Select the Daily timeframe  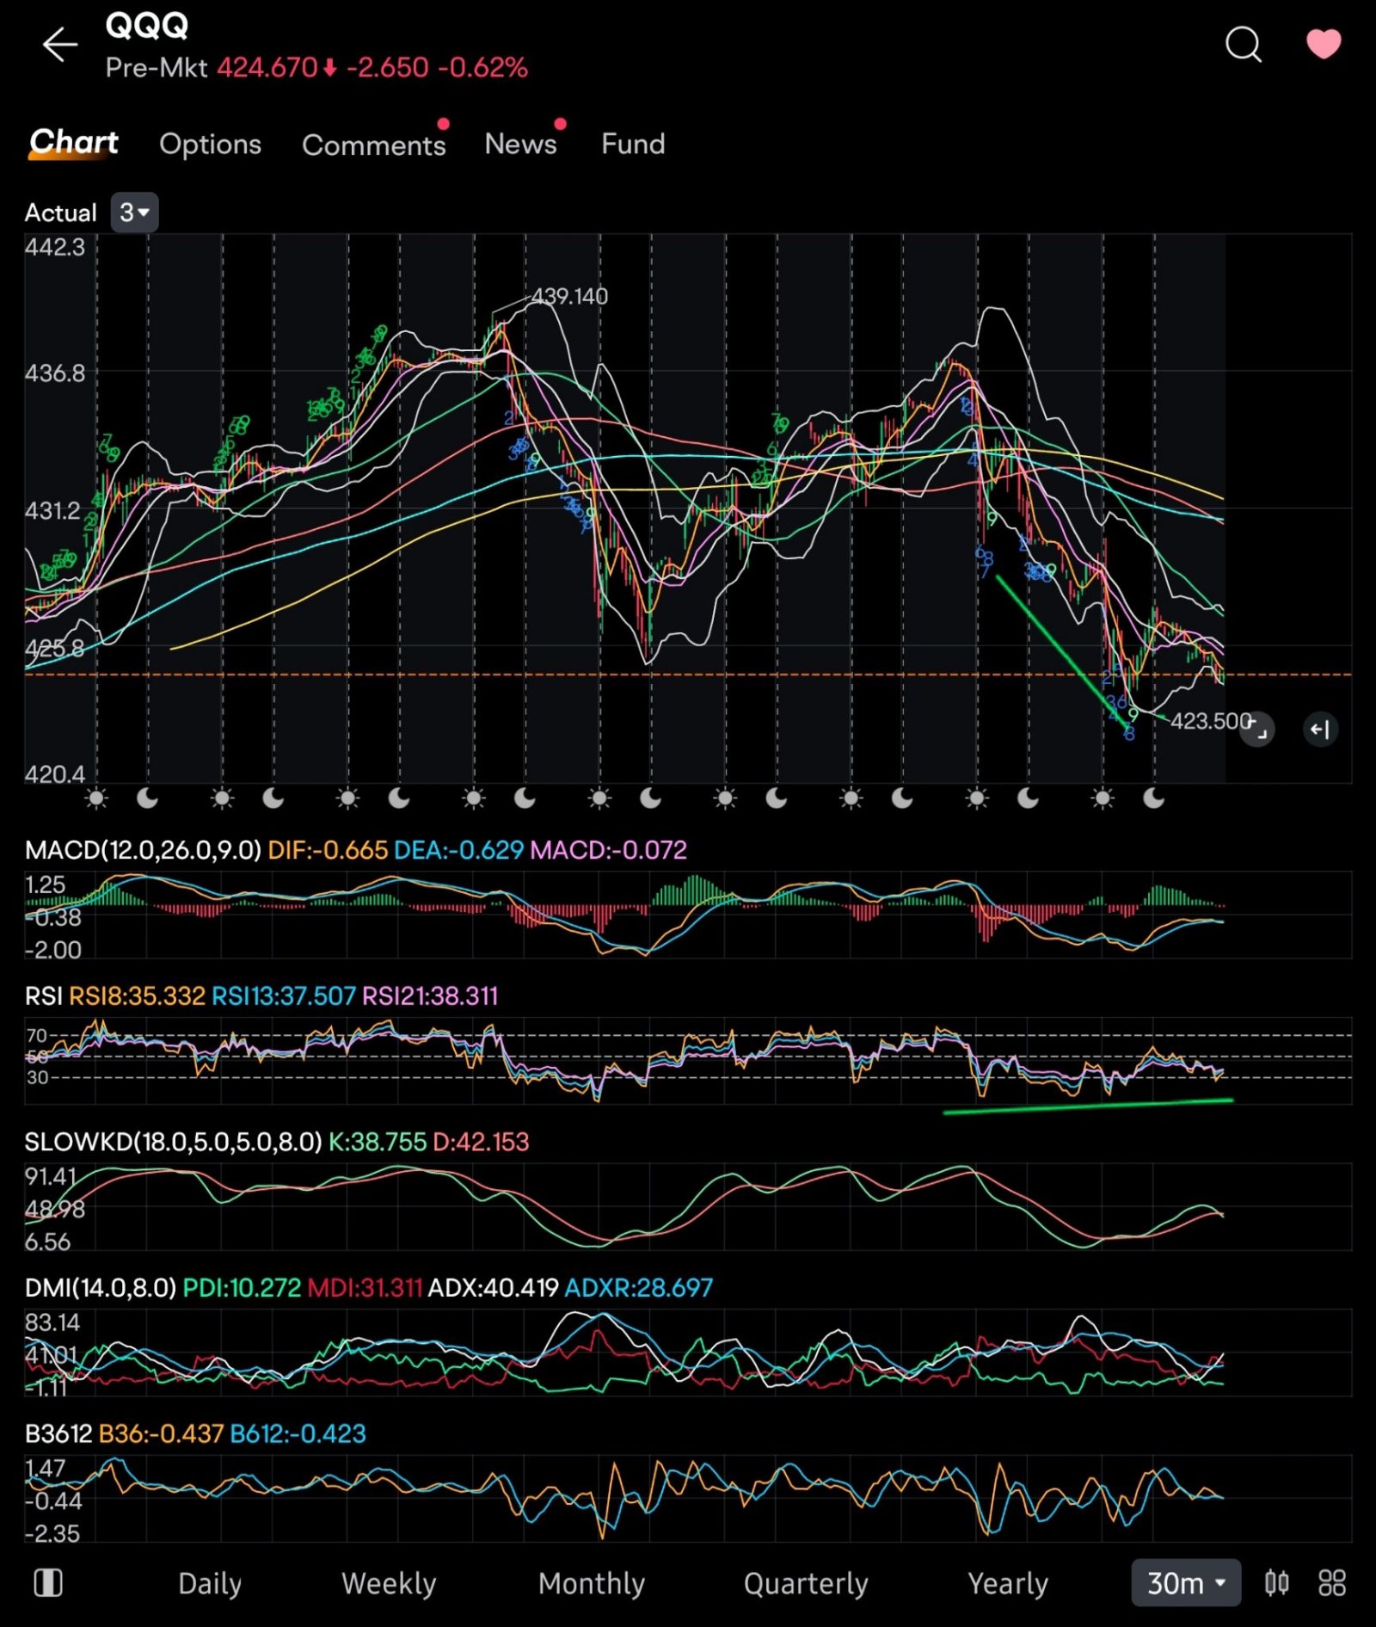point(210,1583)
